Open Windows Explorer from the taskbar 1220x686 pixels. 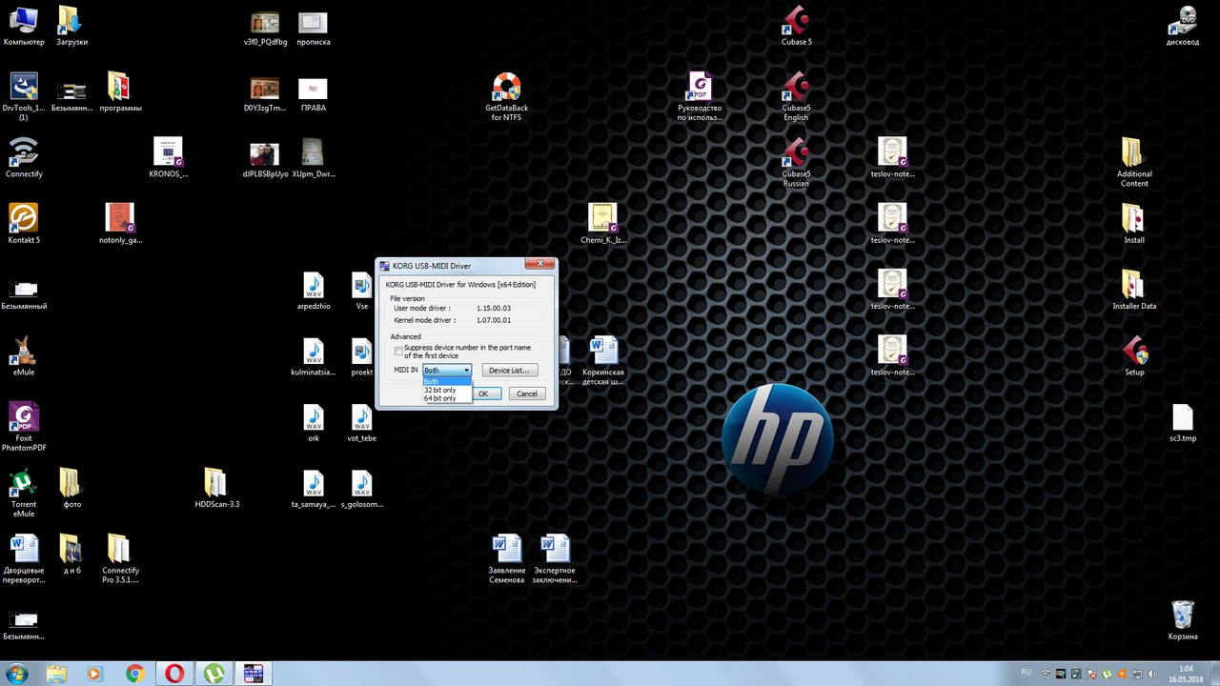coord(56,674)
